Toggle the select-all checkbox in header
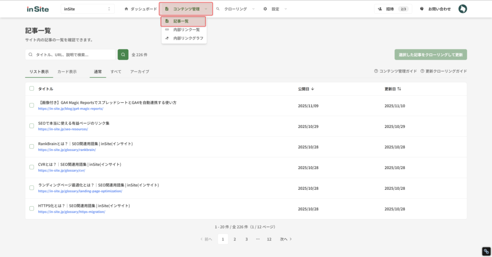 click(32, 88)
